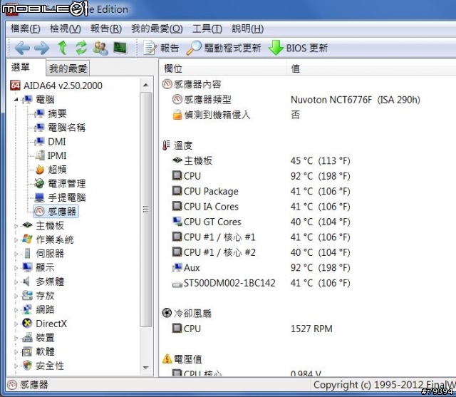This screenshot has width=456, height=397.
Task: Click the Forward navigation arrow
Action: [x=42, y=48]
